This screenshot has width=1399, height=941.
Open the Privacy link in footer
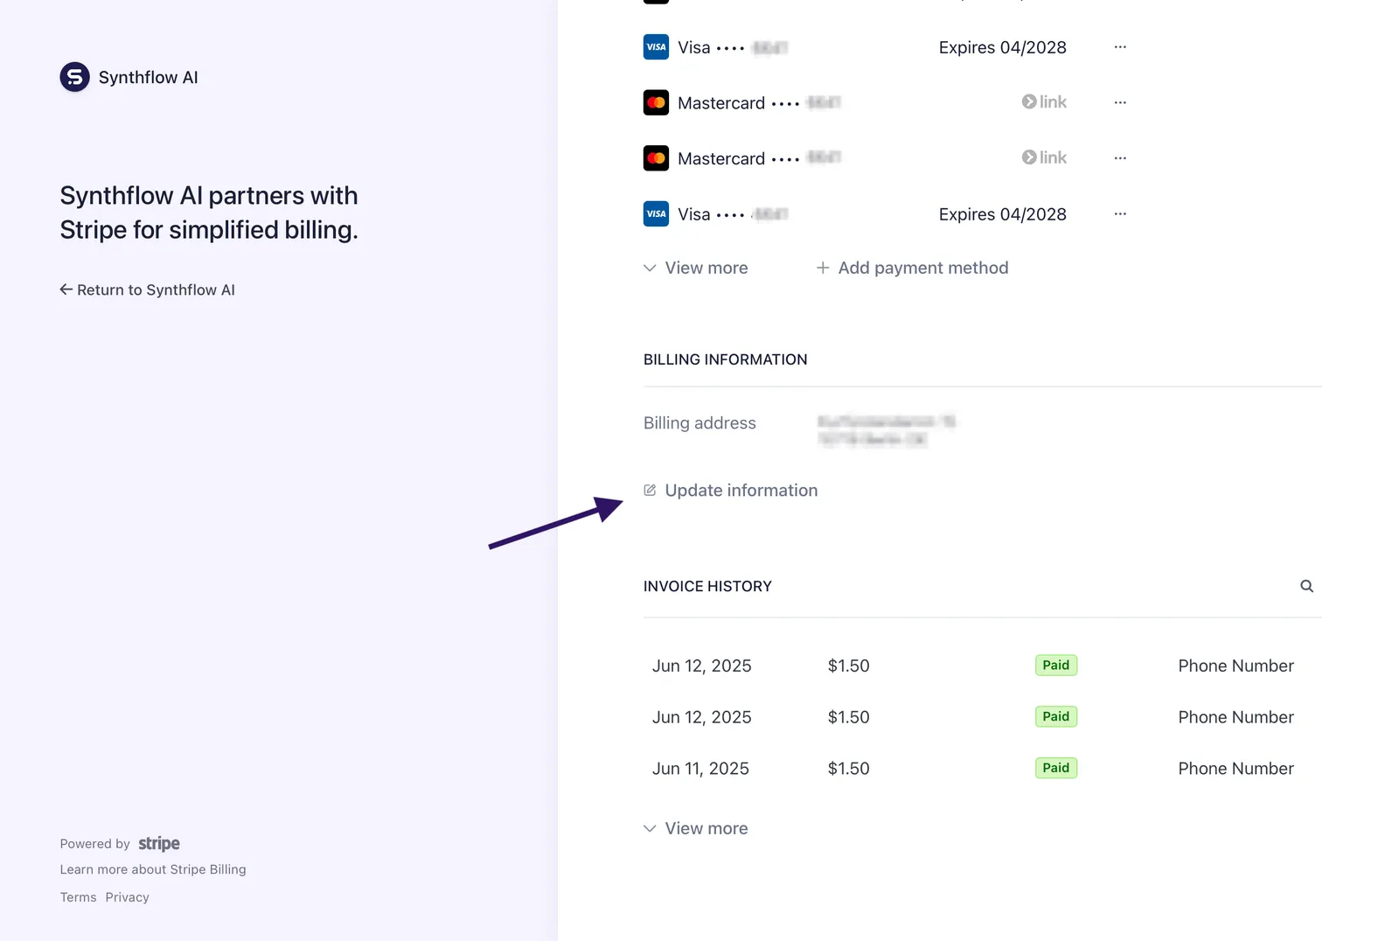click(x=128, y=897)
